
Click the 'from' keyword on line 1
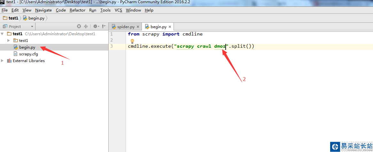tap(134, 34)
